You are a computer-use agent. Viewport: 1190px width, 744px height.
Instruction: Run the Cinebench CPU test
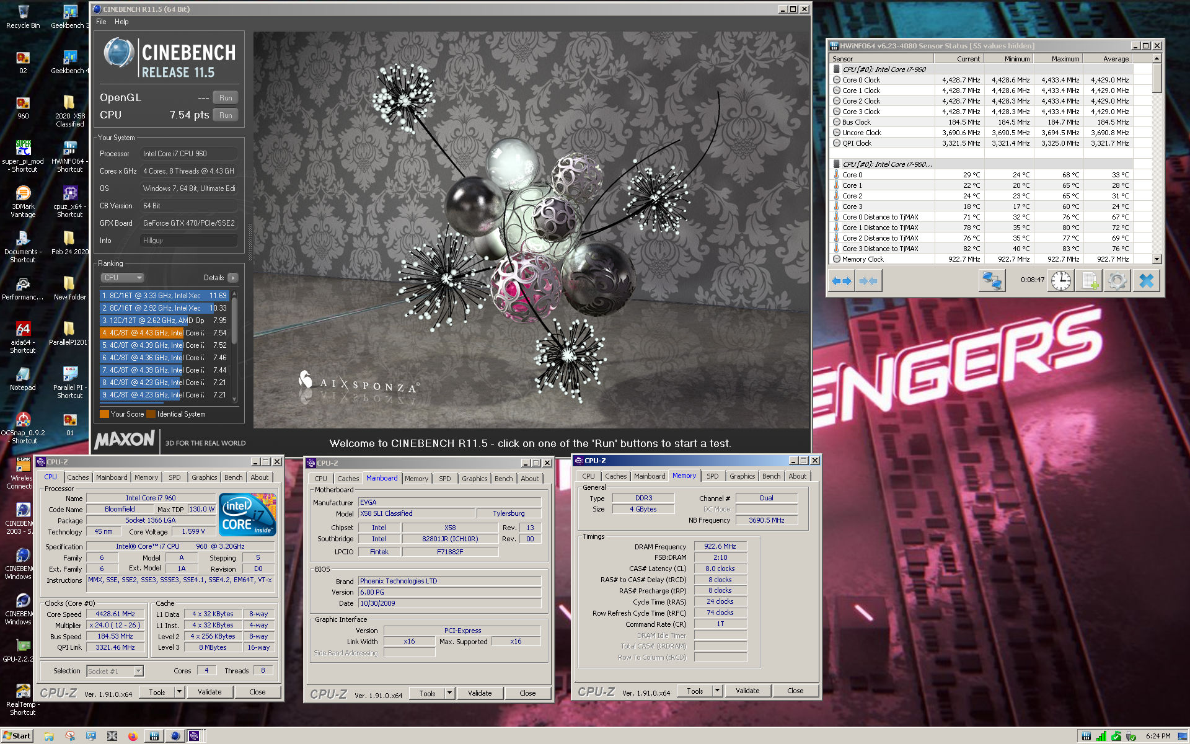point(226,115)
